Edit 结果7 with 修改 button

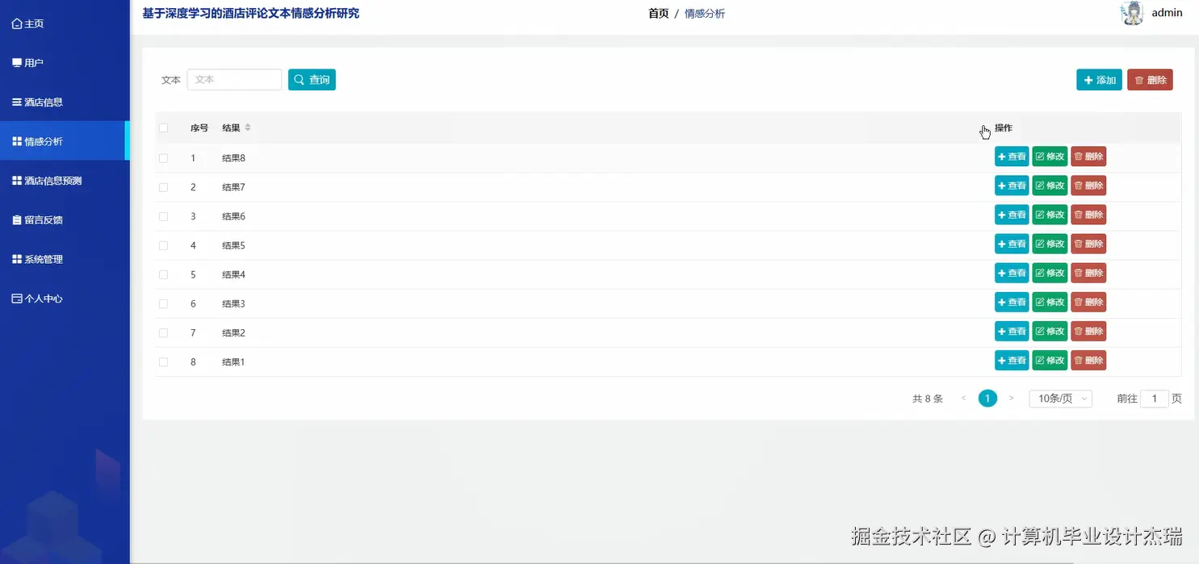(1050, 186)
